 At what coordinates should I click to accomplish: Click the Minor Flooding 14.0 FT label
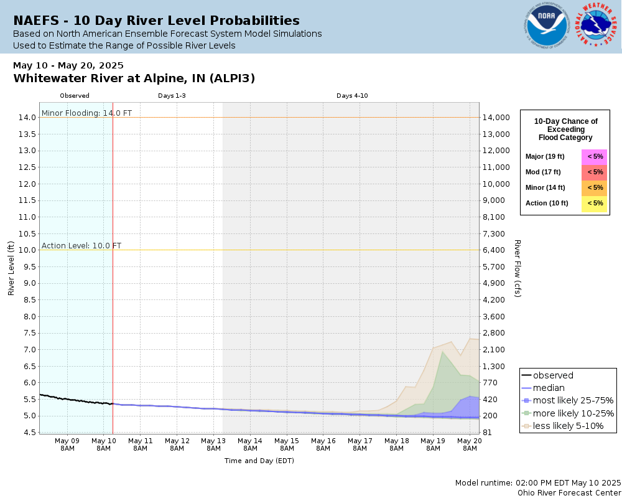pyautogui.click(x=86, y=113)
